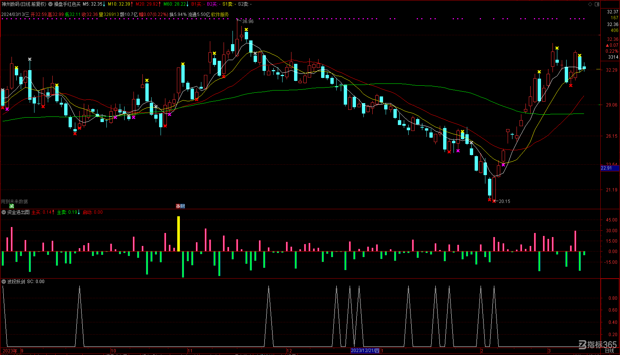Click the tall yellow bar in 资金进出图
This screenshot has width=620, height=355.
[x=178, y=234]
